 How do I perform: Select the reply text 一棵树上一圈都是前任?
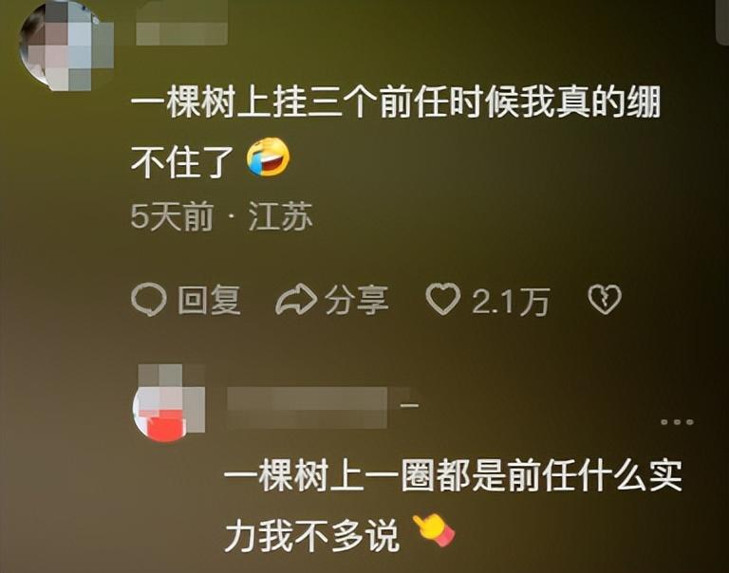[x=365, y=475]
